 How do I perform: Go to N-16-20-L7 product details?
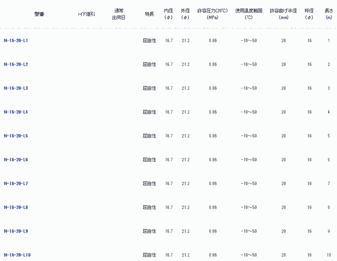(x=16, y=184)
